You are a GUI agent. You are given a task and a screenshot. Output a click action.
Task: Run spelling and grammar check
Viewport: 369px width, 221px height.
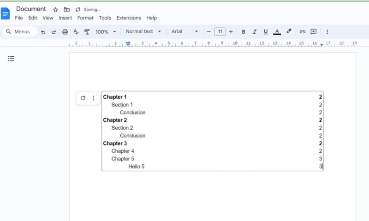(76, 32)
